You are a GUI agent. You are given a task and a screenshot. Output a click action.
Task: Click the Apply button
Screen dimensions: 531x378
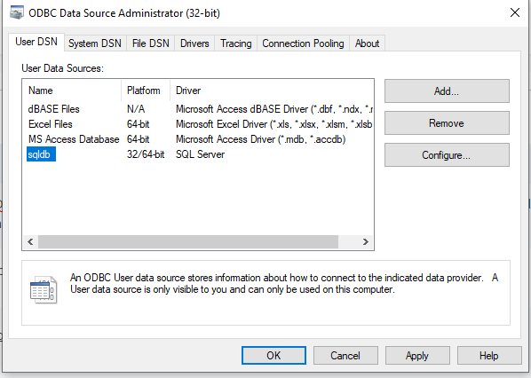(x=417, y=355)
